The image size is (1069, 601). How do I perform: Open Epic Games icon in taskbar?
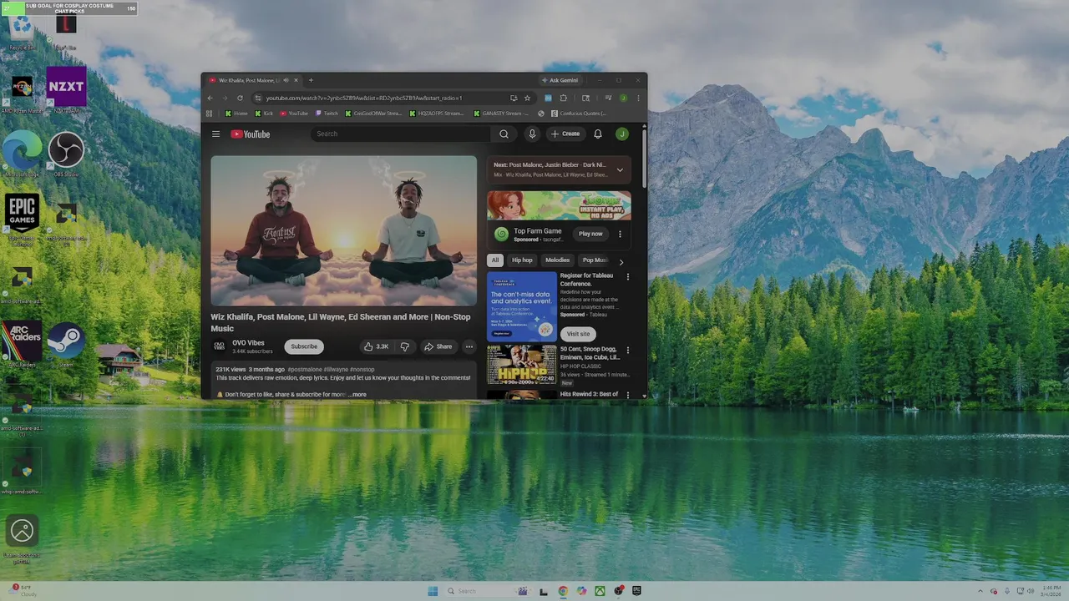coord(636,591)
